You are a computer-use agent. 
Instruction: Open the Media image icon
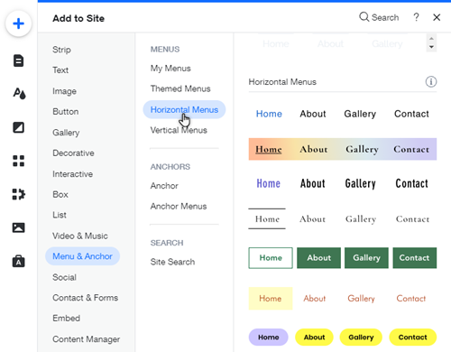(19, 227)
